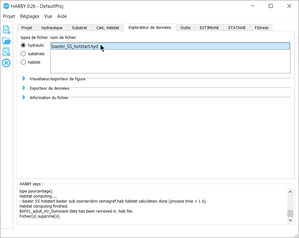Open the Réglages menu
This screenshot has width=299, height=238.
[30, 16]
